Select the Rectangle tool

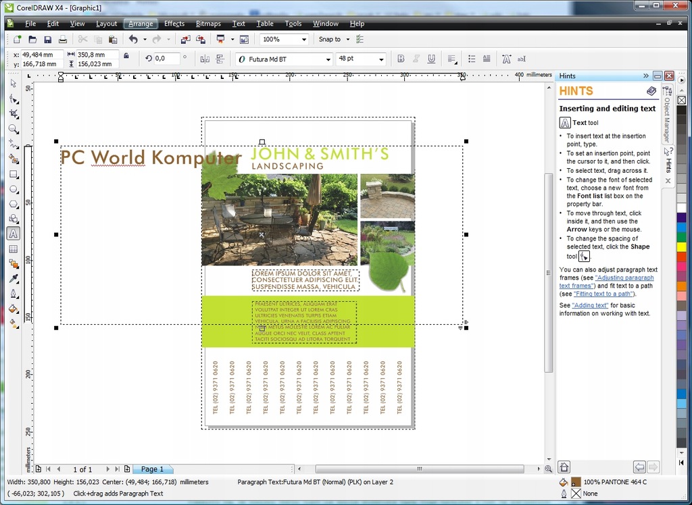[x=12, y=174]
